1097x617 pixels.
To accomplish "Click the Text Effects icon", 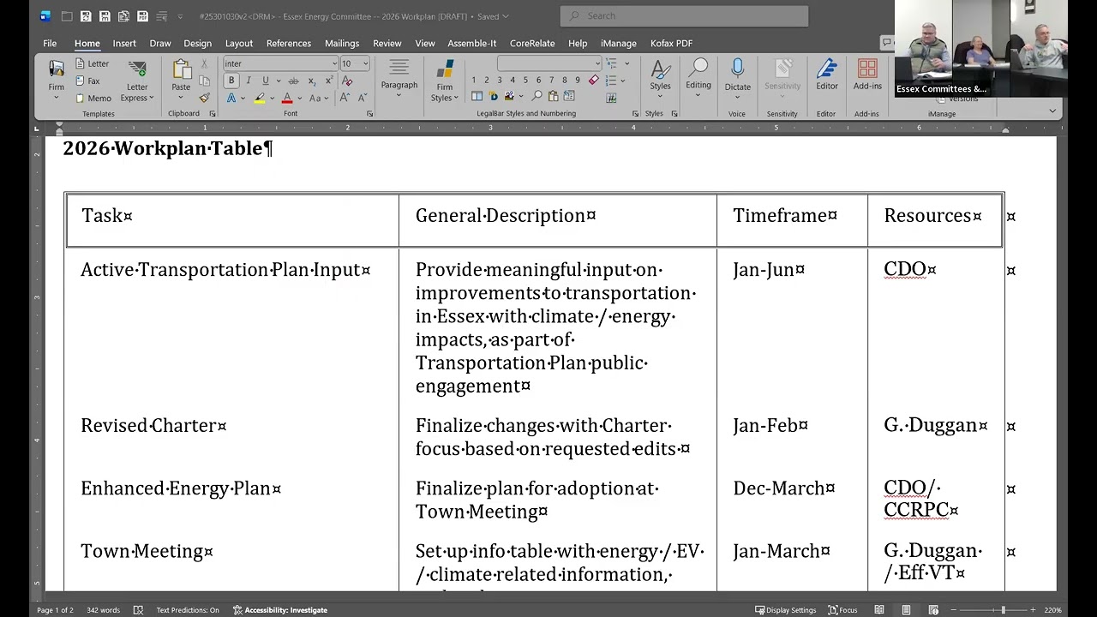I will [231, 98].
